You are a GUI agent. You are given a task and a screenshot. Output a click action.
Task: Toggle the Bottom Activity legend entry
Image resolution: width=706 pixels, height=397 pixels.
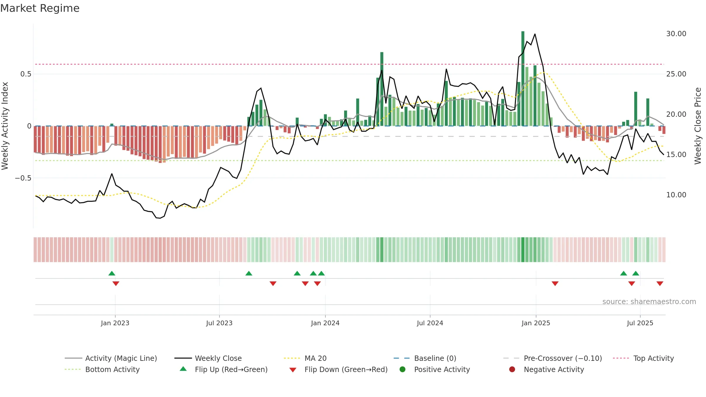tap(102, 369)
